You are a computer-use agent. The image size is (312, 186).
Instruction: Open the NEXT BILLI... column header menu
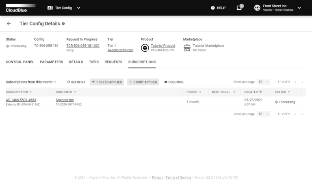tap(234, 92)
